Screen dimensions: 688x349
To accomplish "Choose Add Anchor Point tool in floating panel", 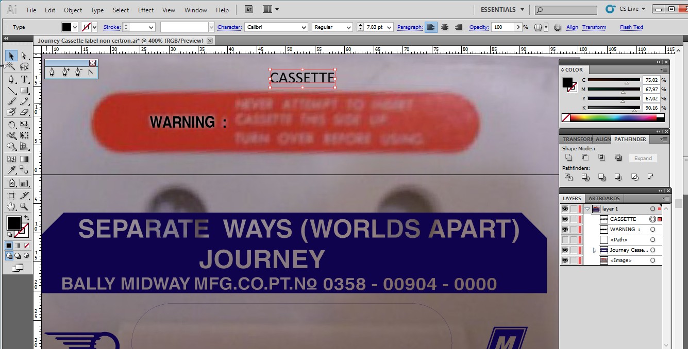I will point(65,73).
